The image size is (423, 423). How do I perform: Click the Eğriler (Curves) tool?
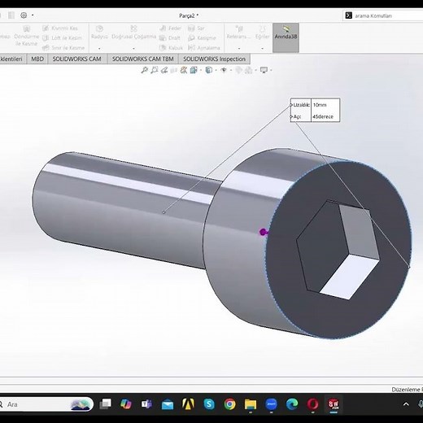[x=262, y=33]
